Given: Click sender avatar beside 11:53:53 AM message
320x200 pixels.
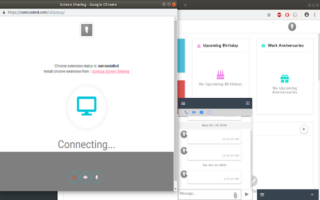Looking at the screenshot, I should [x=184, y=134].
